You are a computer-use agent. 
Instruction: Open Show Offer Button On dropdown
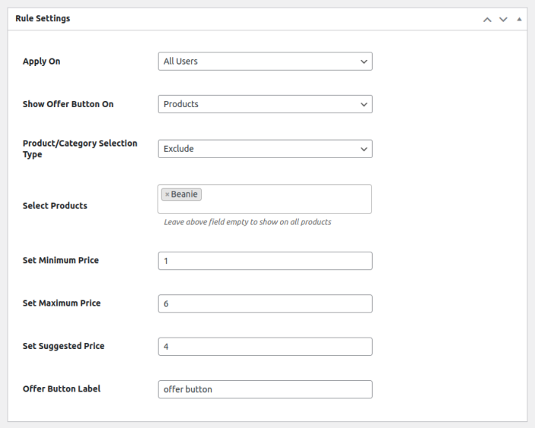259,104
